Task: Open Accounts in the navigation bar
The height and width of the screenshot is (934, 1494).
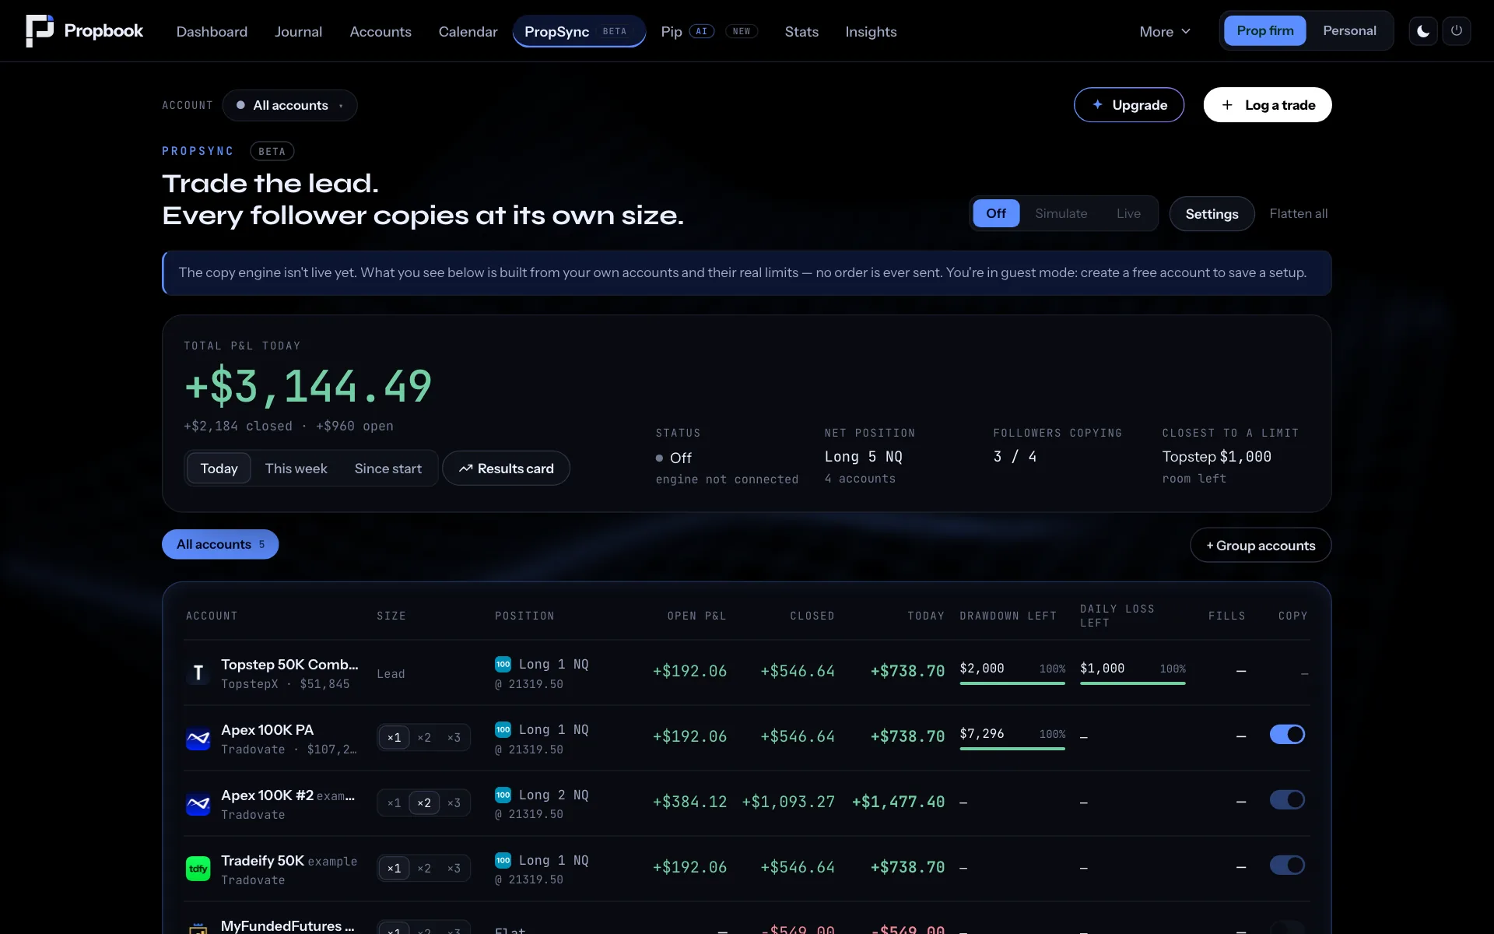Action: coord(381,31)
